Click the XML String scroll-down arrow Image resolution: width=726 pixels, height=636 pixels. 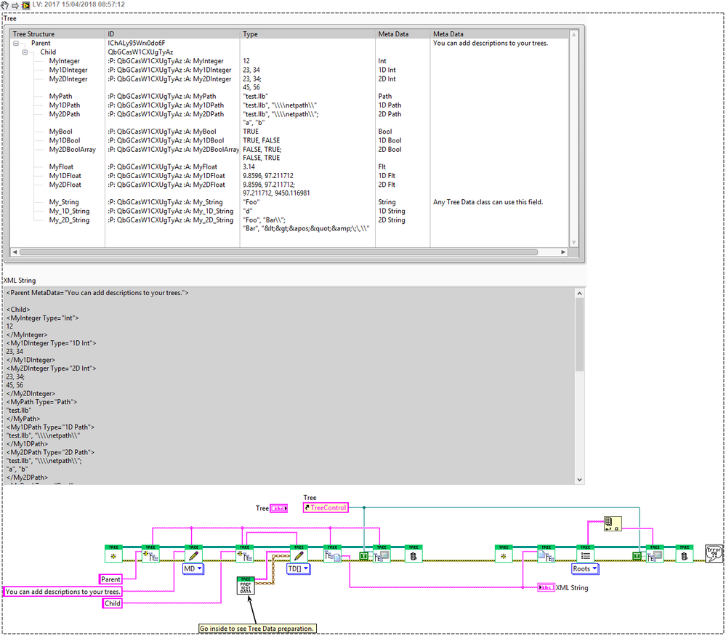click(579, 480)
